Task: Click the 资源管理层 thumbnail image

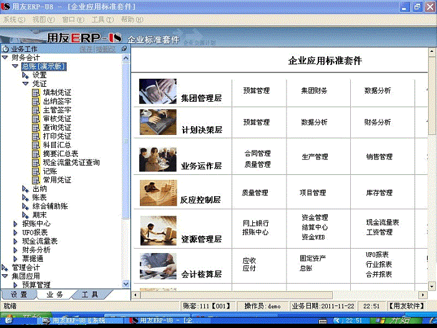Action: (x=159, y=231)
